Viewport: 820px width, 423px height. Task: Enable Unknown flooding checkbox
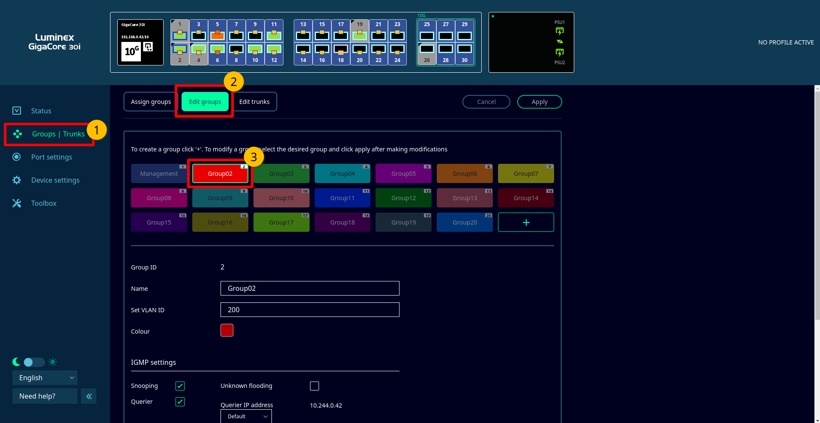point(315,386)
